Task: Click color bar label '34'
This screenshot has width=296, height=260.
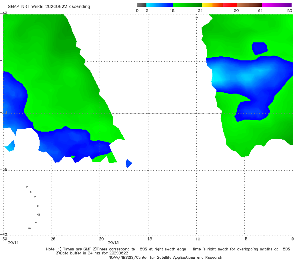Action: [200, 10]
